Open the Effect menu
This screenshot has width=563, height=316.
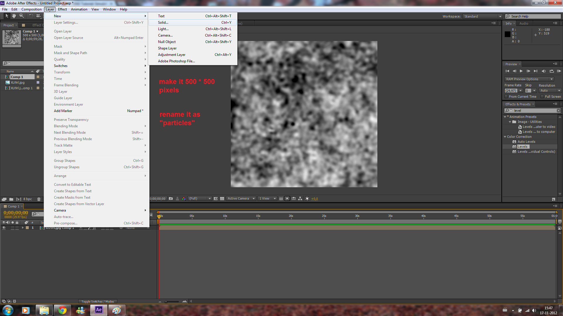click(x=62, y=9)
